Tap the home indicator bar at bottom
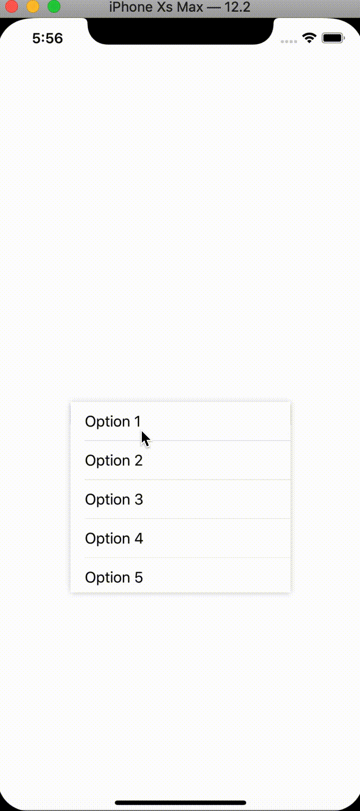Screen dimensions: 360x811 pyautogui.click(x=180, y=801)
